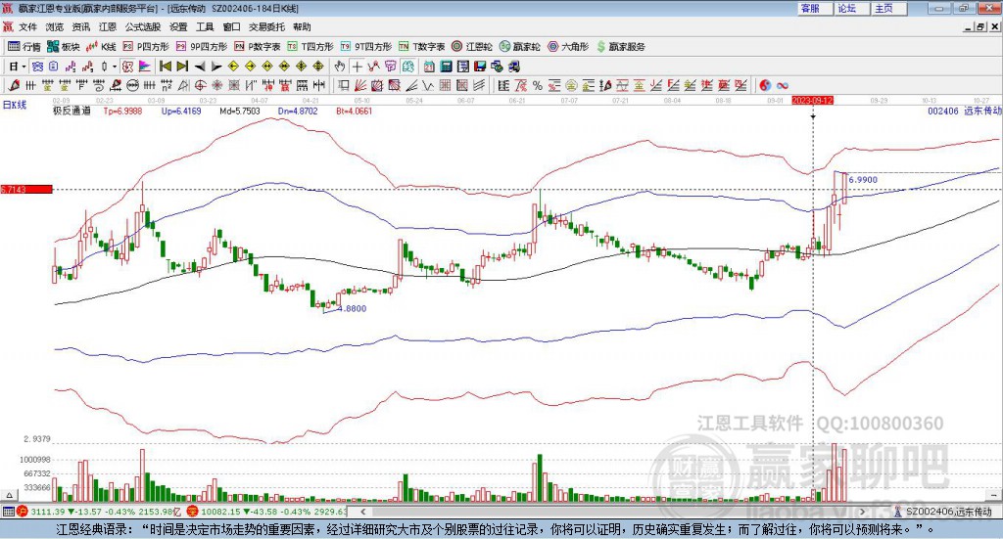Open the 六角形 hexagon tool
The image size is (1003, 539).
[x=568, y=47]
